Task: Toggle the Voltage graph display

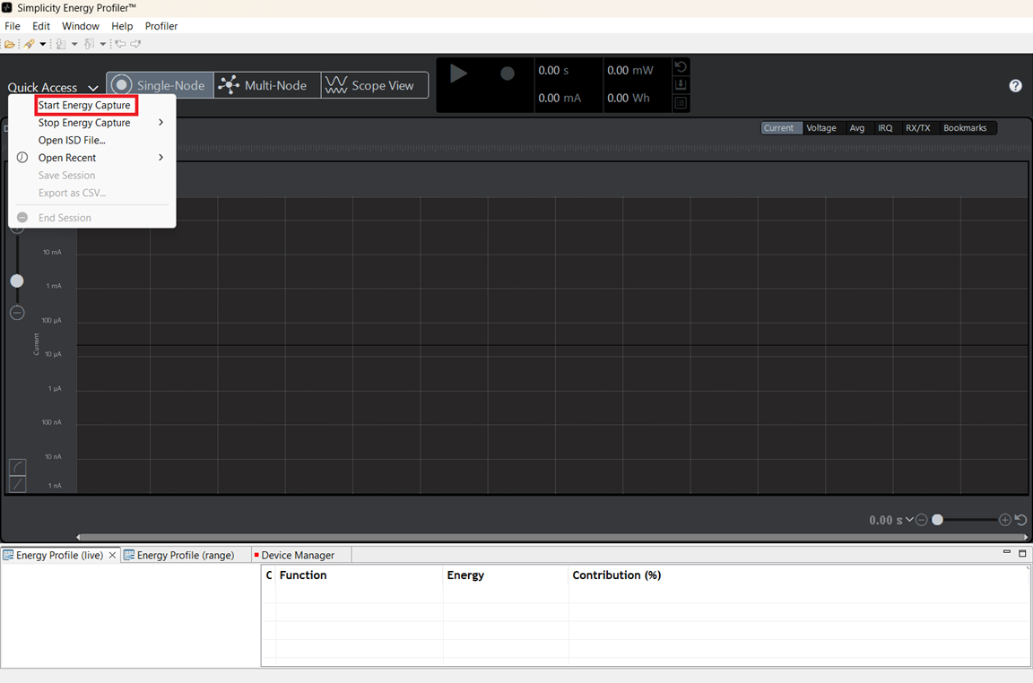Action: click(820, 127)
